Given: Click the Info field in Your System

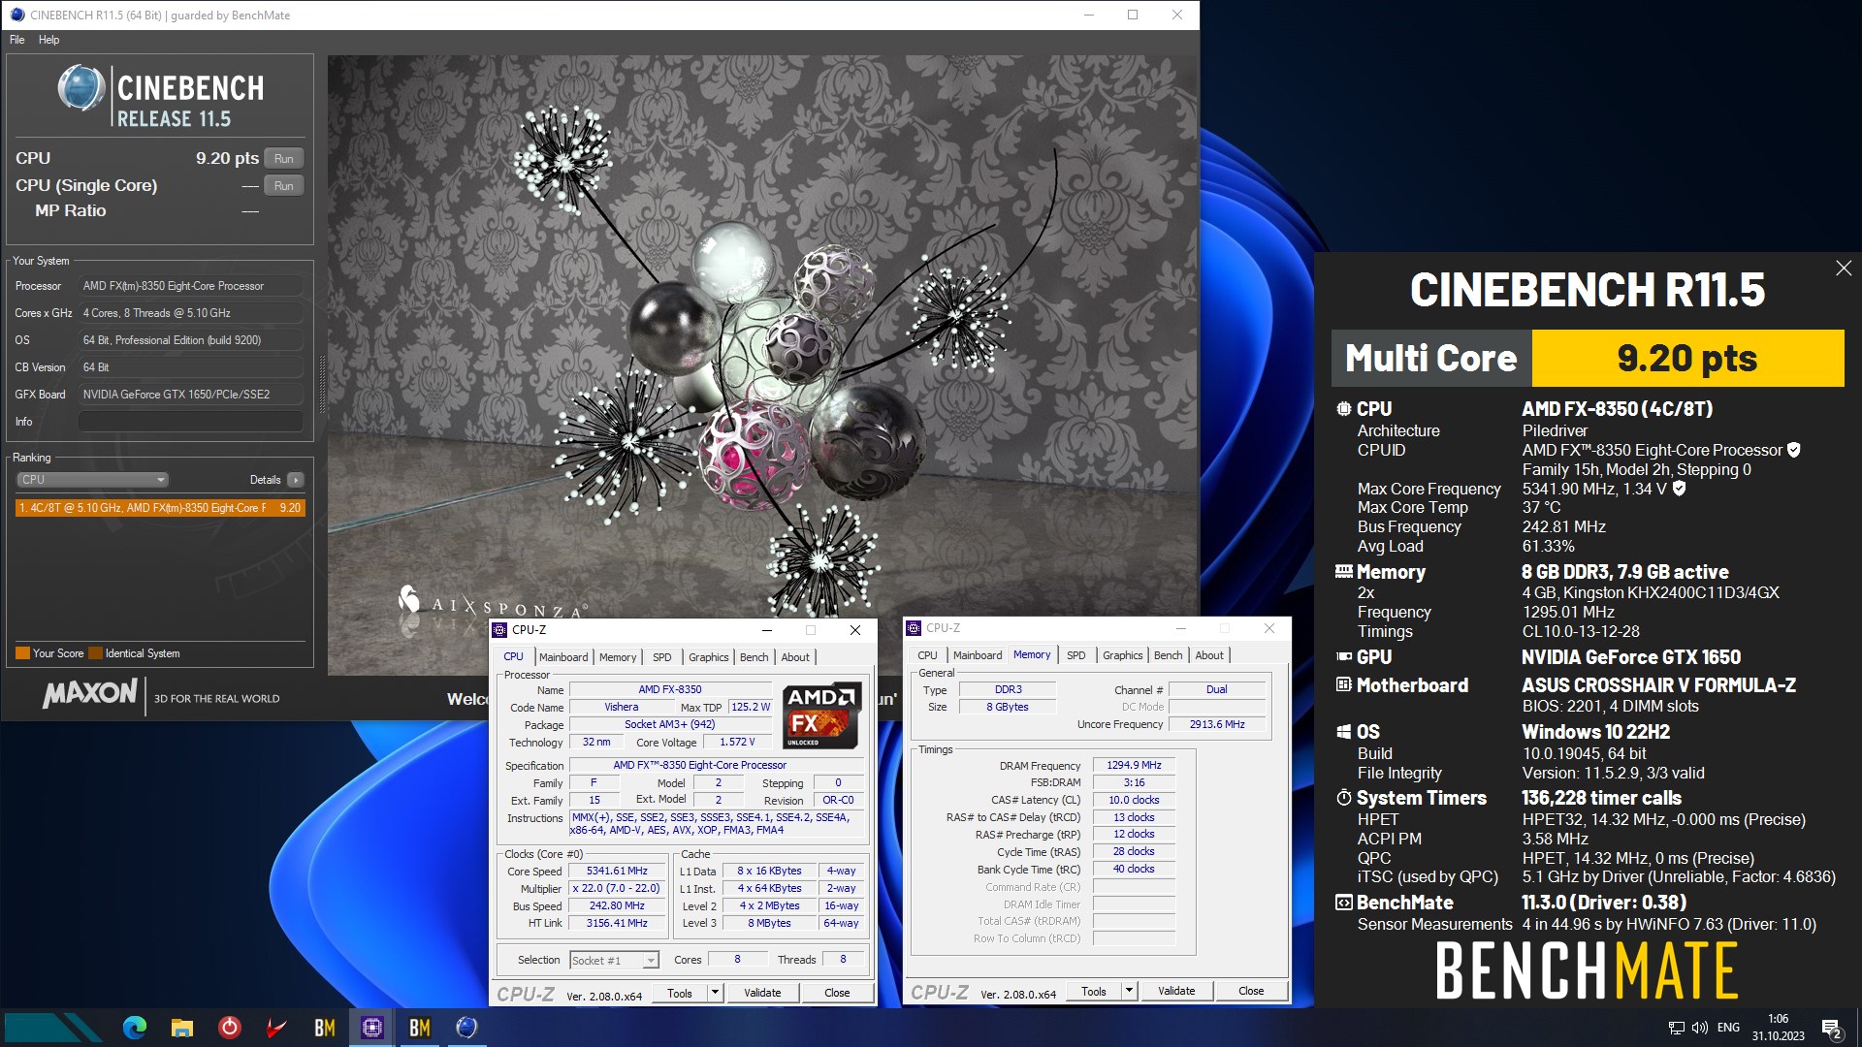Looking at the screenshot, I should point(191,422).
